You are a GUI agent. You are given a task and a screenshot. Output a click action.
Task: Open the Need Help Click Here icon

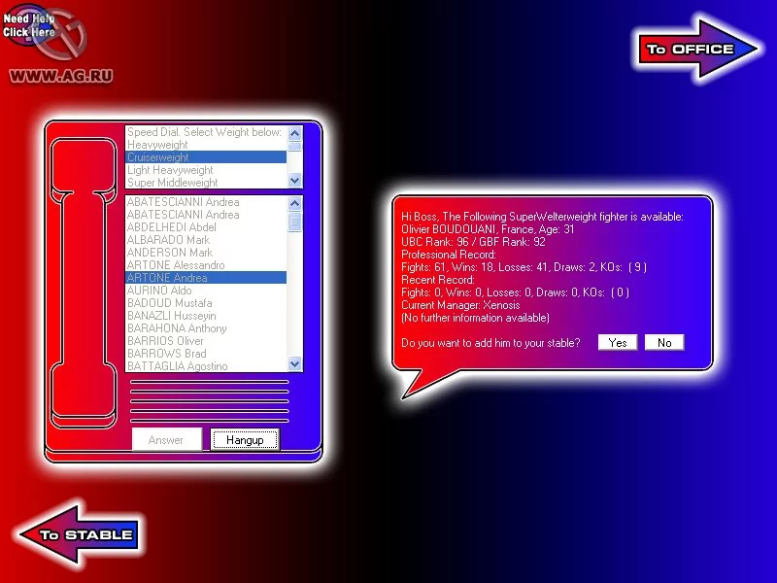30,26
